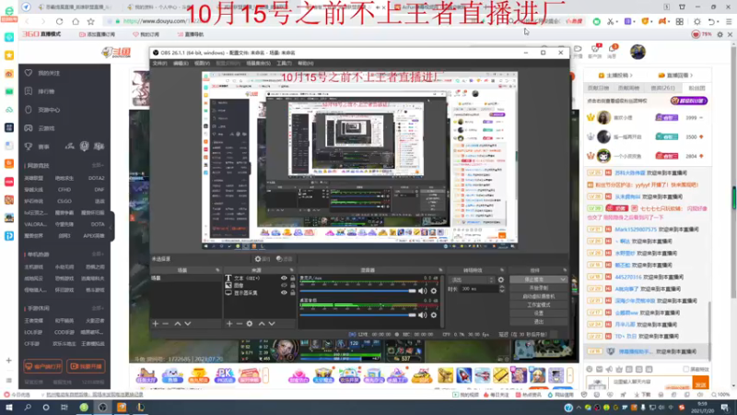
Task: Click desktop audio volume slider
Action: (357, 314)
